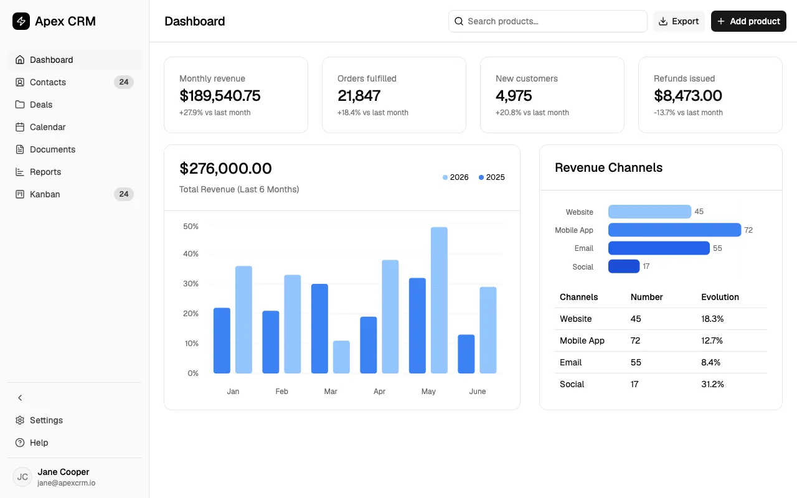Click the Documents file icon
This screenshot has width=797, height=498.
(20, 149)
